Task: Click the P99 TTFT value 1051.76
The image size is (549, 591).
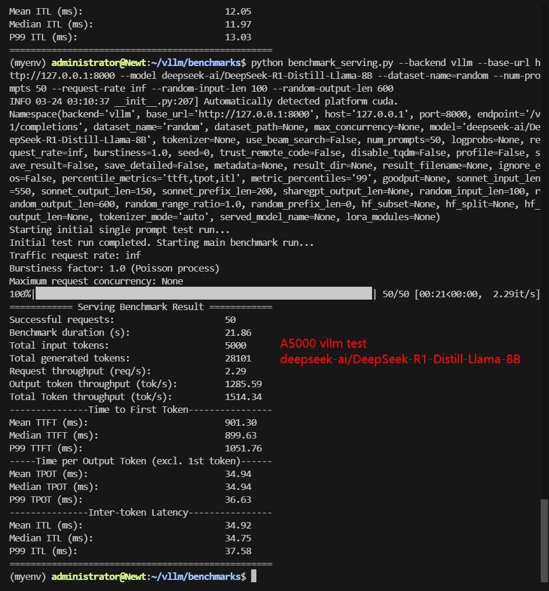Action: (243, 448)
